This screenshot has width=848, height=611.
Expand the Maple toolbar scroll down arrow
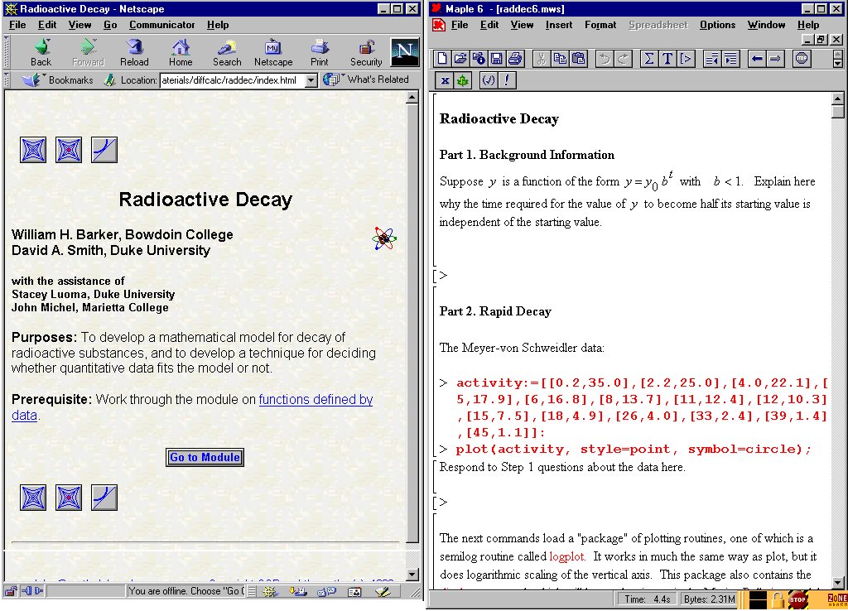click(837, 63)
